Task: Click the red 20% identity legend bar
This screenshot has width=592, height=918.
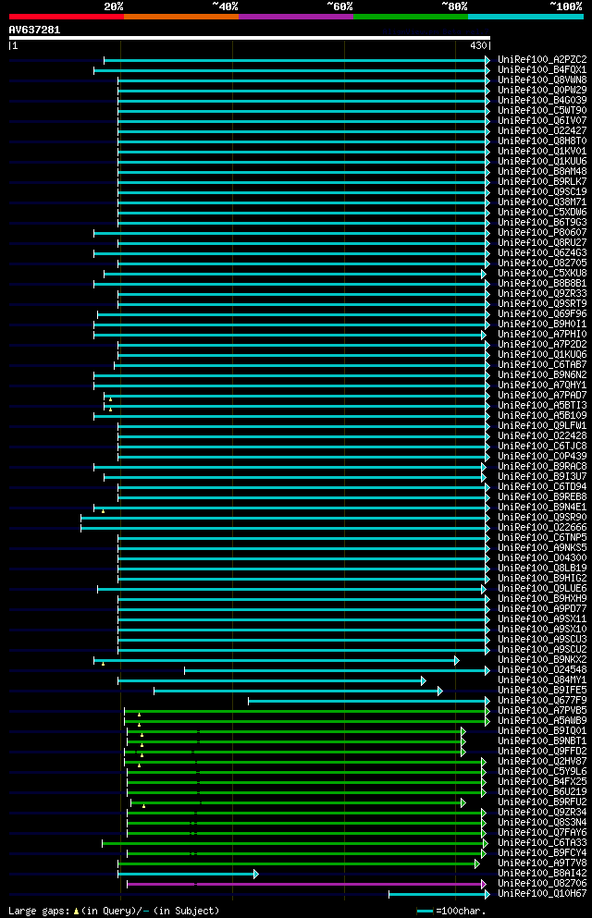Action: coord(67,17)
